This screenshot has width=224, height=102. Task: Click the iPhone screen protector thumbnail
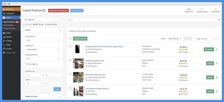(x=78, y=49)
